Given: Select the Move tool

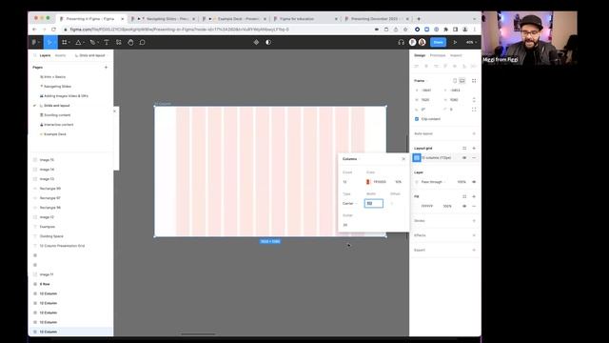Looking at the screenshot, I should 49,42.
